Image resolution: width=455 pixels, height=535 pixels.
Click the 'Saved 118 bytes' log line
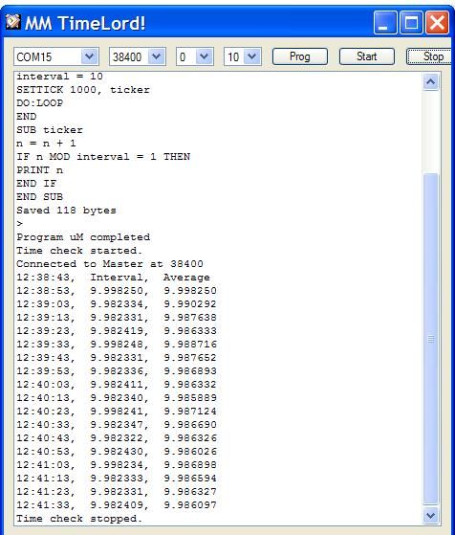coord(67,211)
